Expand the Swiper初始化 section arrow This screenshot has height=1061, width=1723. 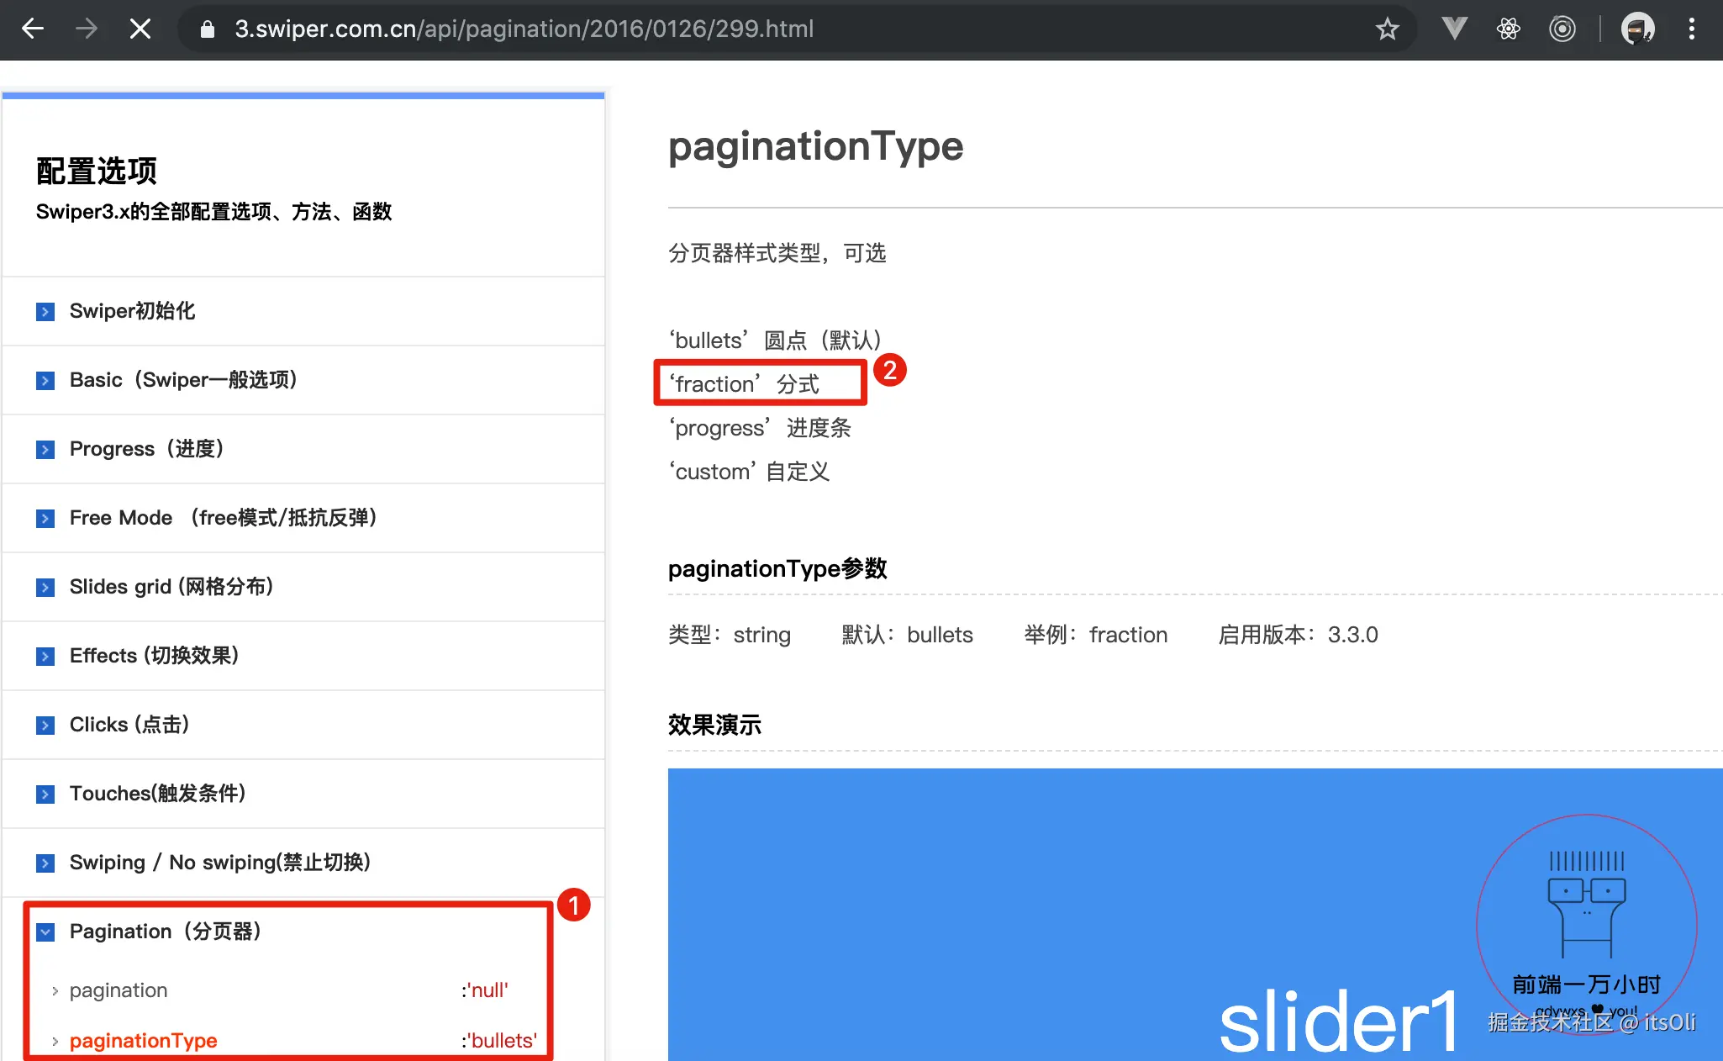pos(45,312)
